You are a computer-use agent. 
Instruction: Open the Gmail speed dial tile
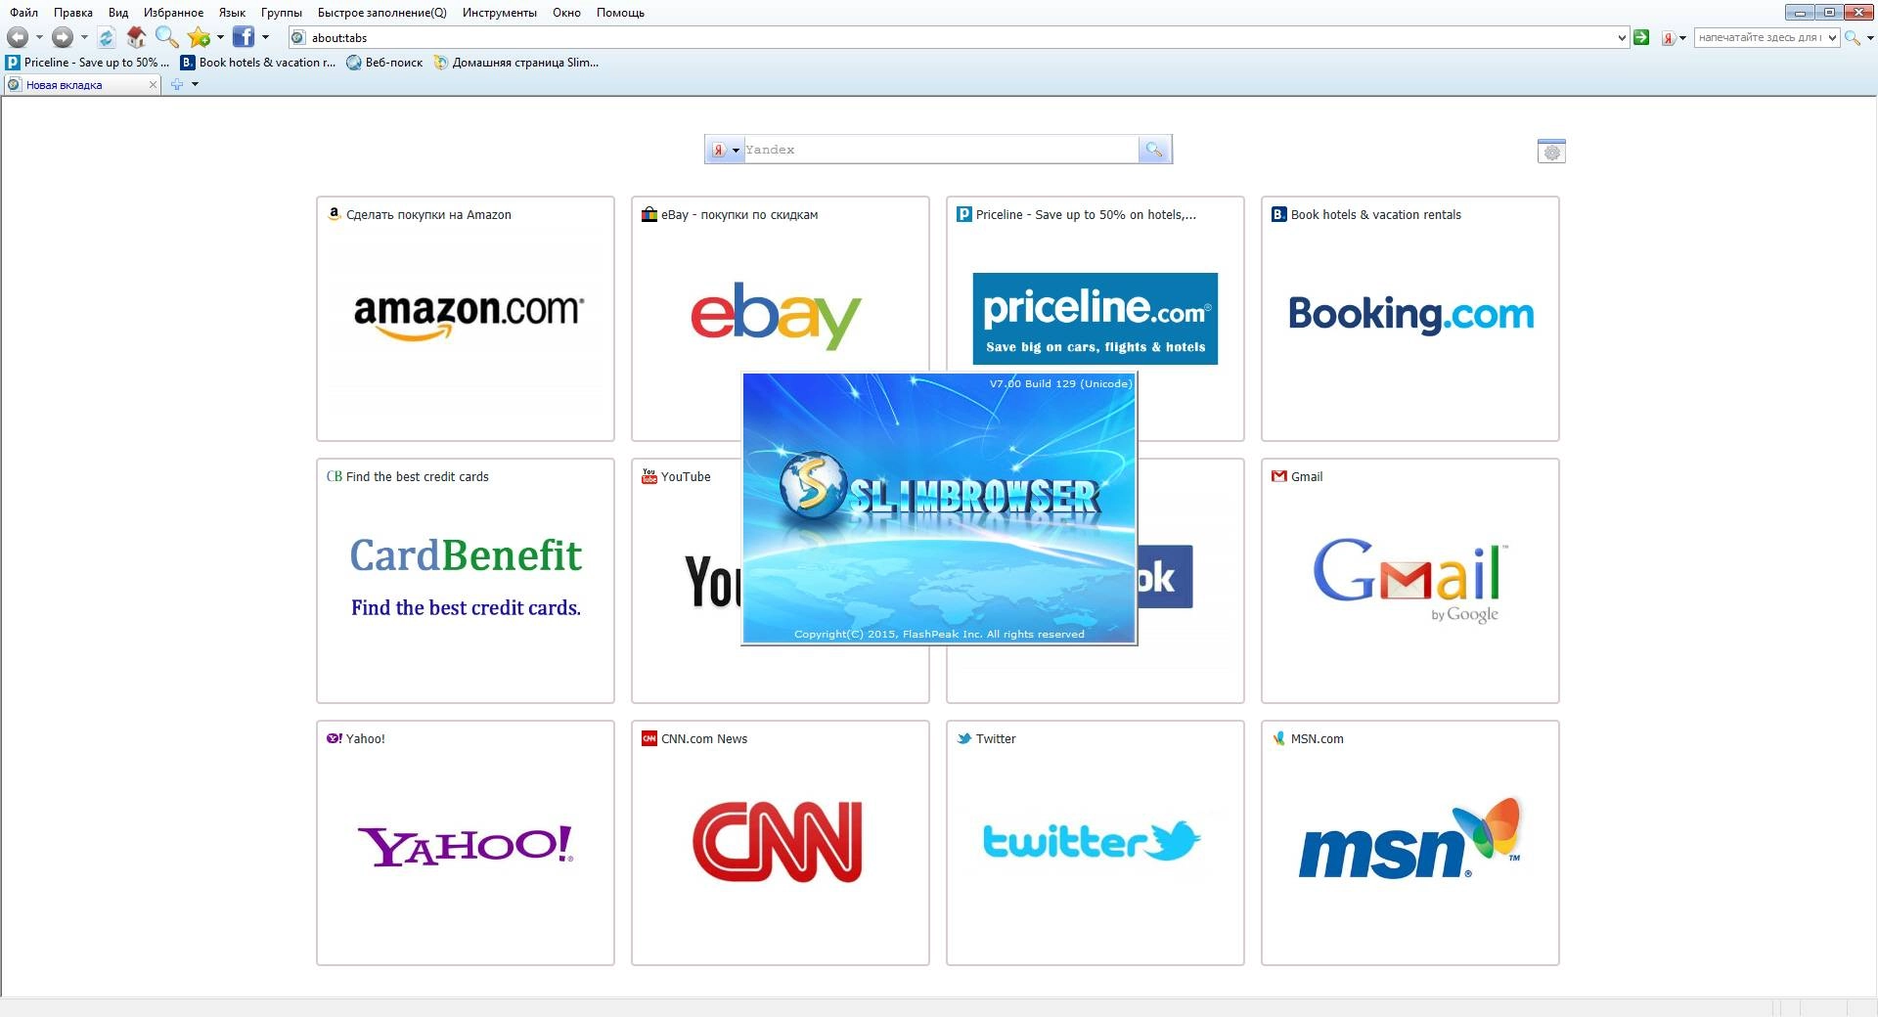pos(1409,581)
